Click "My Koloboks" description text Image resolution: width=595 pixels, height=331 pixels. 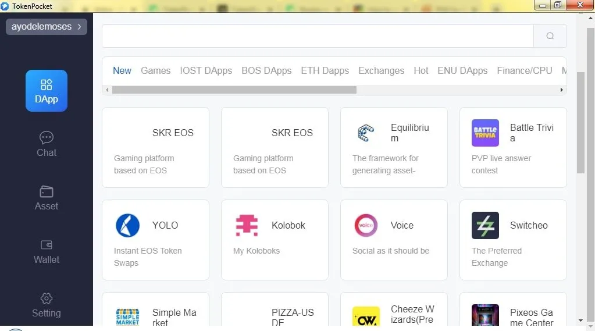tap(256, 251)
